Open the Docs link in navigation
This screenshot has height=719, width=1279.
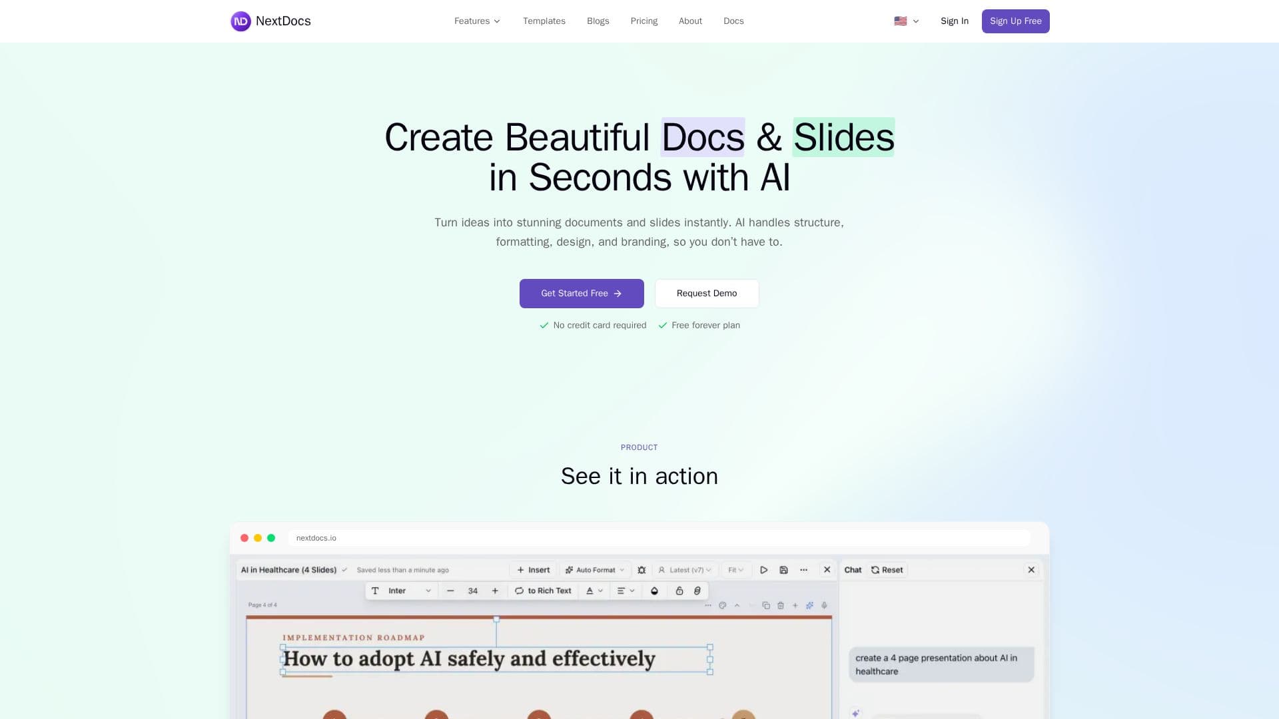(733, 21)
